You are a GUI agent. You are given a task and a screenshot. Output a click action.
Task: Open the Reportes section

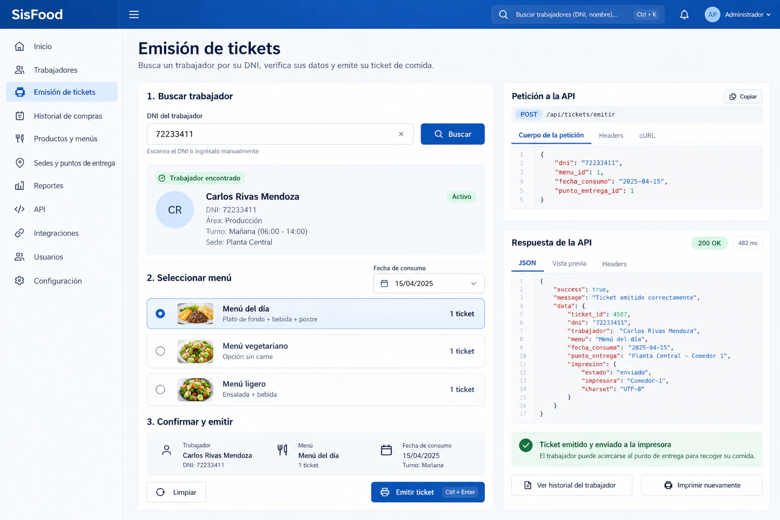pyautogui.click(x=62, y=186)
